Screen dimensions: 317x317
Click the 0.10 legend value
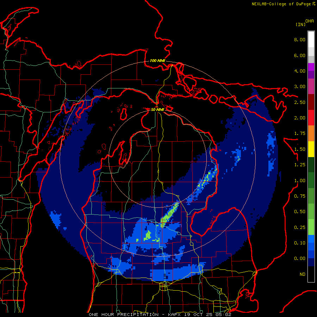click(300, 243)
